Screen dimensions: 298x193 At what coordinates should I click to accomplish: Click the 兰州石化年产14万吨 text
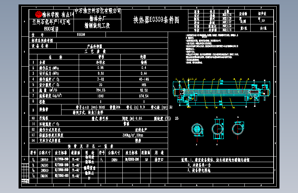coord(51,22)
